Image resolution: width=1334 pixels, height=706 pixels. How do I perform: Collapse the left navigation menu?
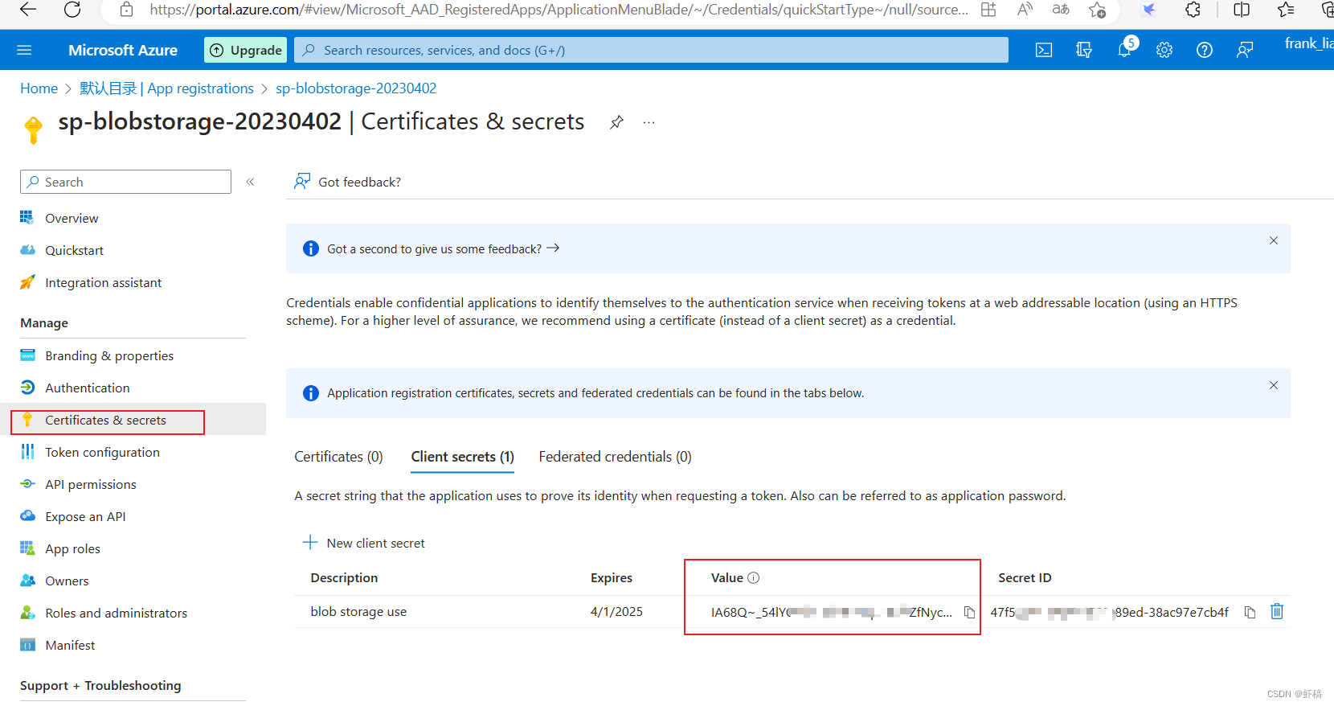pos(251,182)
